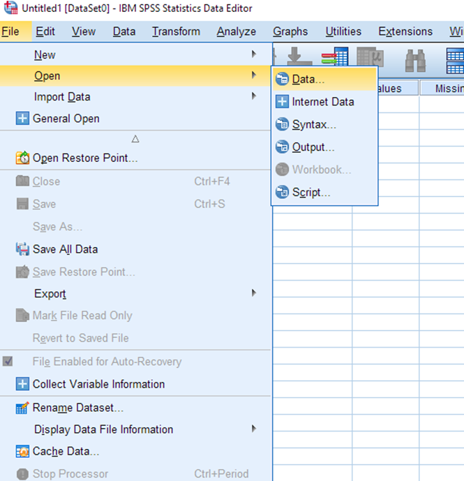The width and height of the screenshot is (464, 481).
Task: Expand the New submenu arrow
Action: click(253, 54)
